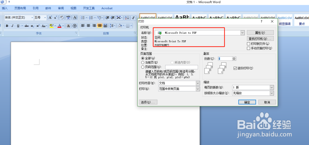
Task: Toggle bold formatting in the ribbon
Action: [x=7, y=26]
